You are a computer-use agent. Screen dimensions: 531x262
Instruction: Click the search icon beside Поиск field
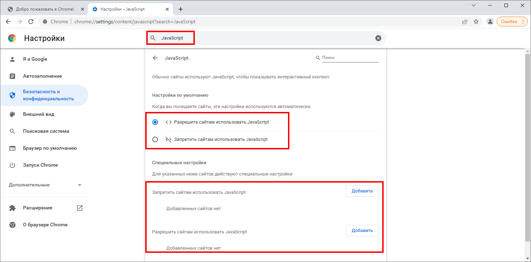coord(318,58)
